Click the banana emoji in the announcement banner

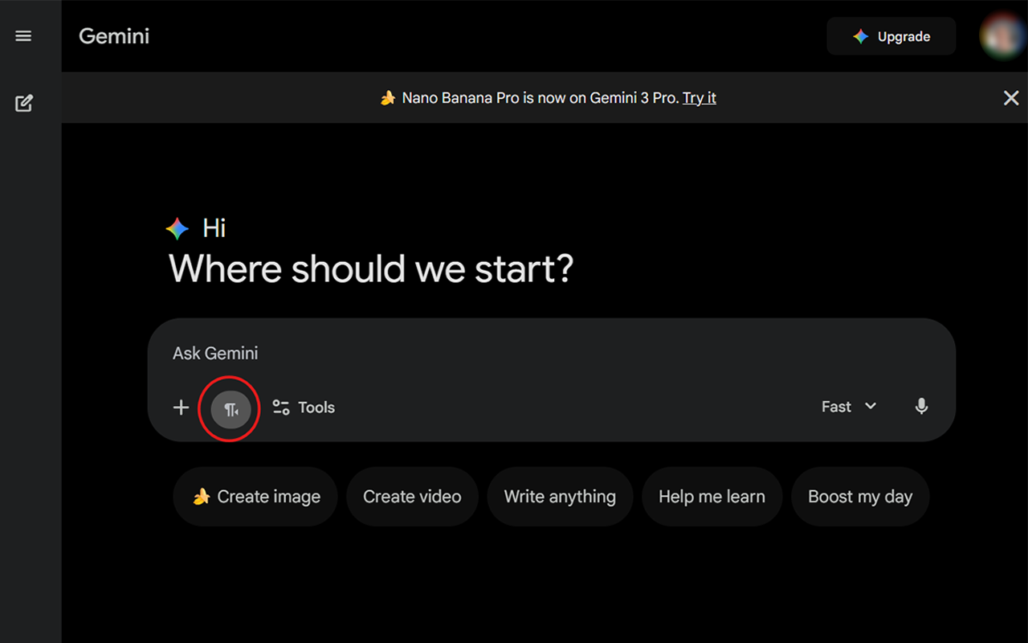click(388, 98)
